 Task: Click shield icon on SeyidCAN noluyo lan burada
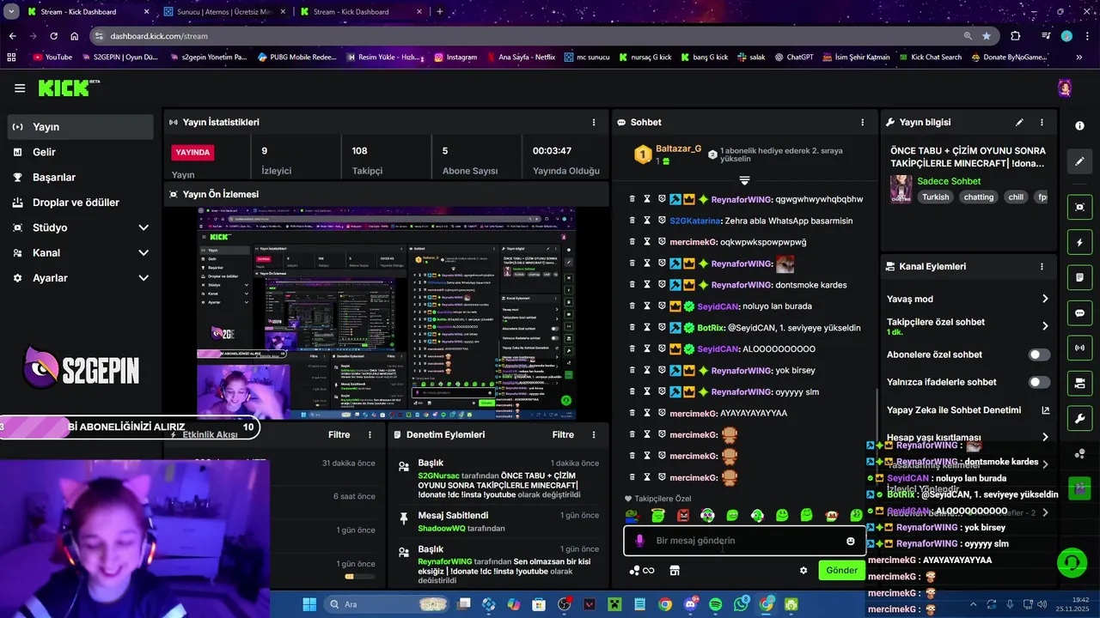662,306
